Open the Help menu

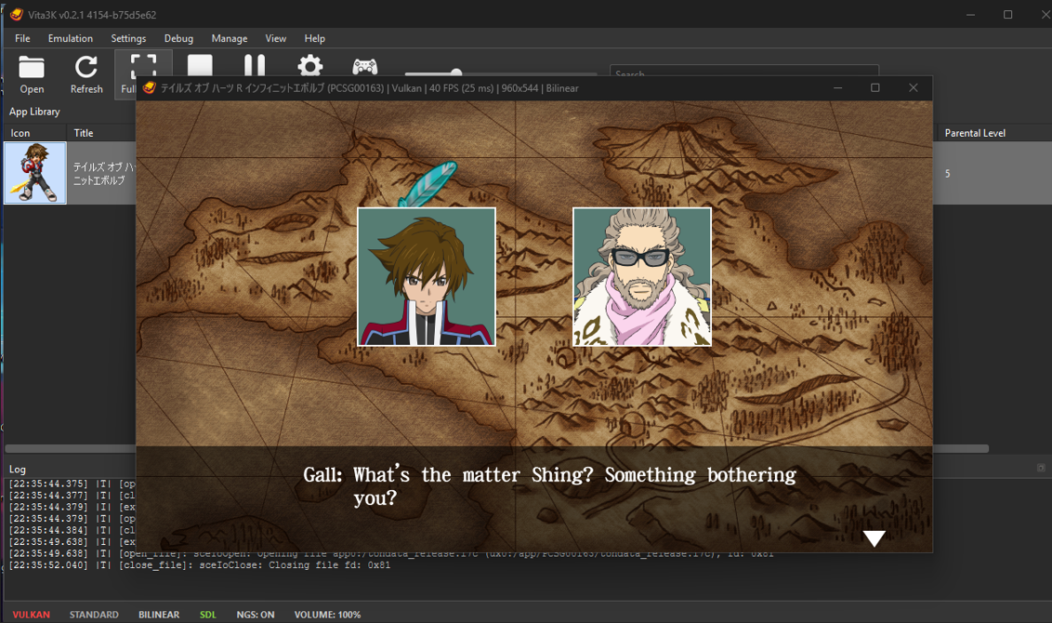[315, 38]
